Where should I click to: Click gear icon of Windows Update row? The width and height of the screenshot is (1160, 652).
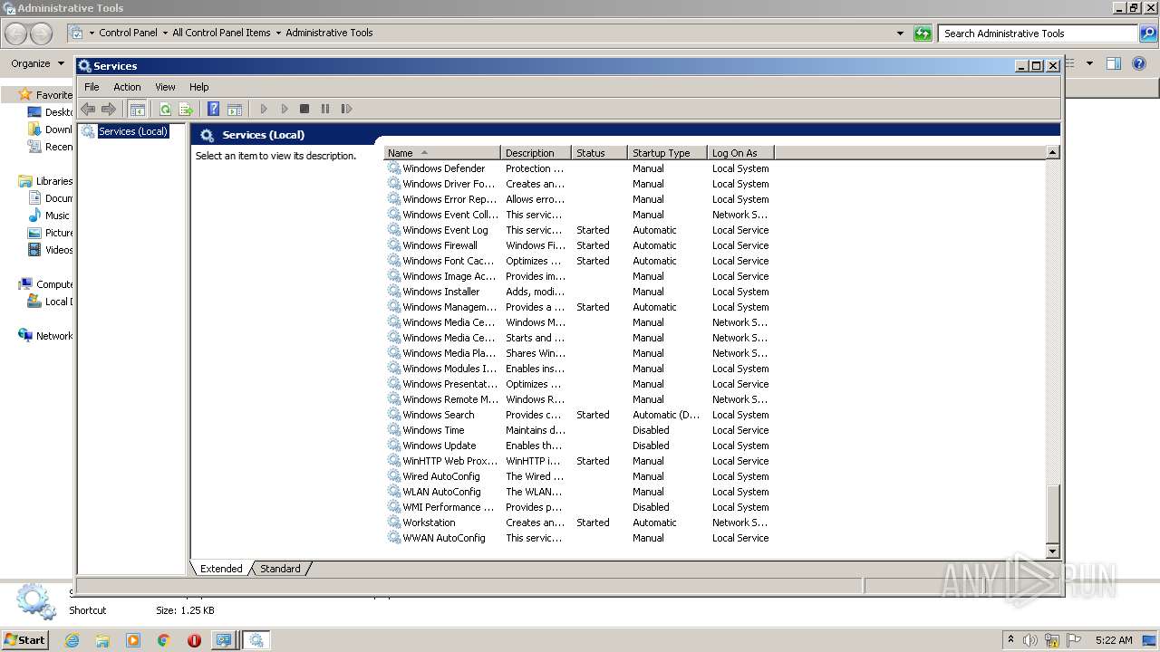coord(394,446)
